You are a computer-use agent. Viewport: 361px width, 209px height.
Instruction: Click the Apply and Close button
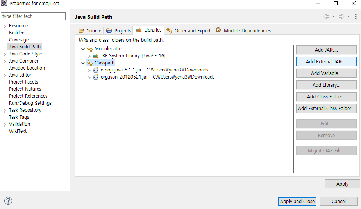(x=297, y=202)
